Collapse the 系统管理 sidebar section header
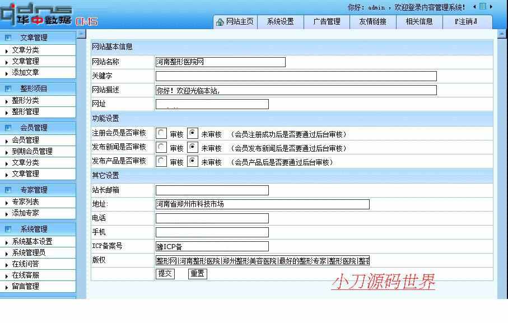508x323 pixels. click(38, 229)
